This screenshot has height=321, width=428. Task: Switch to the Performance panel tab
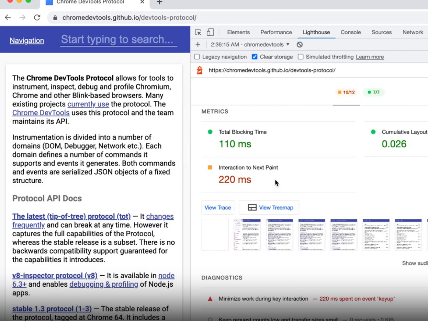[276, 32]
